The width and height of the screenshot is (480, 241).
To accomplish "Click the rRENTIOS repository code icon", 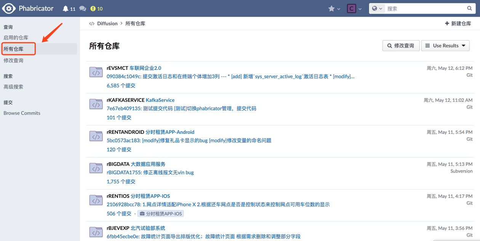I will coord(96,200).
